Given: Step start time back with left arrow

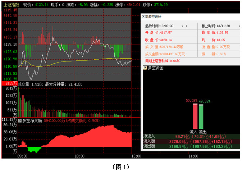Looking at the screenshot, I should 182,26.
